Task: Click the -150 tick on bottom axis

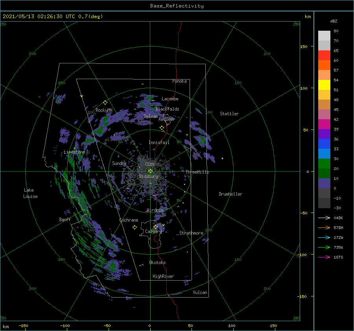Action: coord(23,325)
